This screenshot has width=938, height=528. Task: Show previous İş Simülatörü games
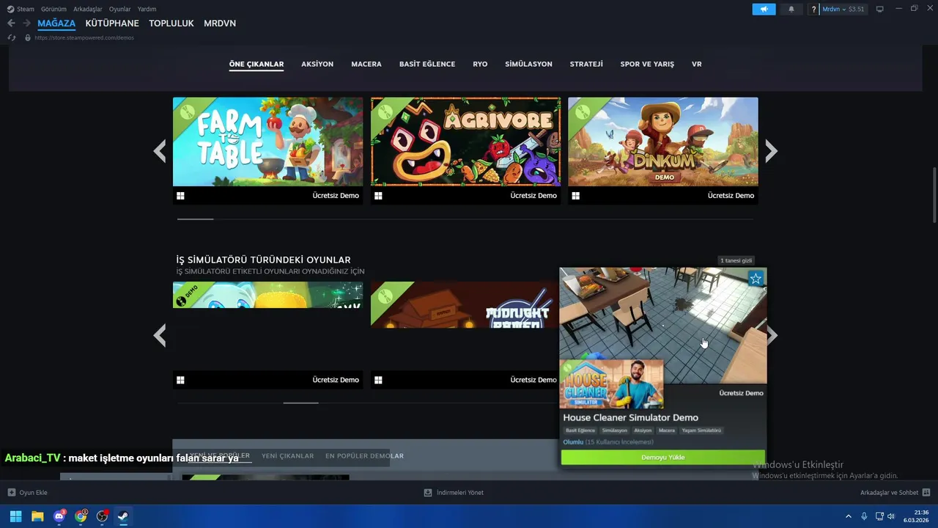[160, 336]
